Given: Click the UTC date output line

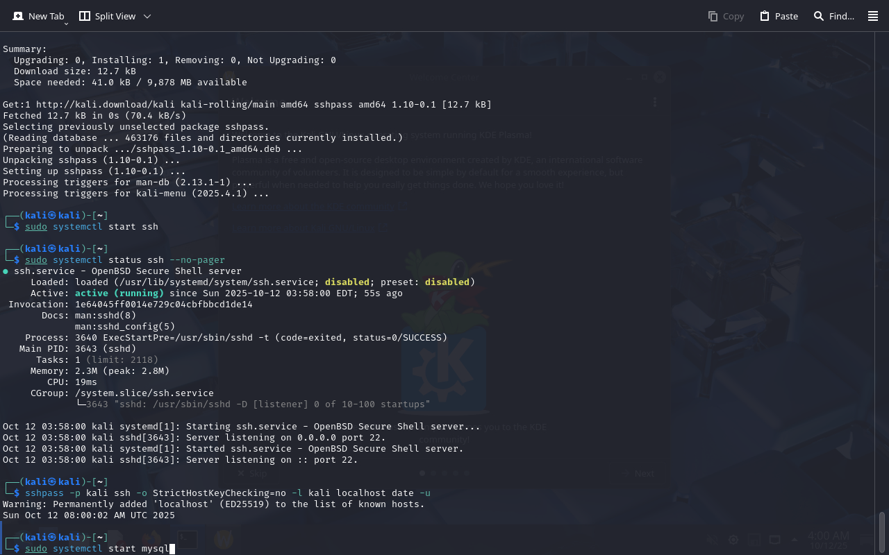Looking at the screenshot, I should click(x=89, y=515).
